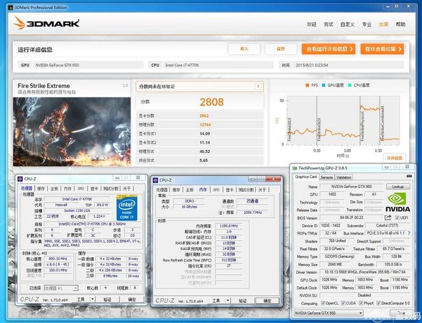
Task: Switch to 缓存 tab in CPU-Z processor window
Action: click(41, 189)
